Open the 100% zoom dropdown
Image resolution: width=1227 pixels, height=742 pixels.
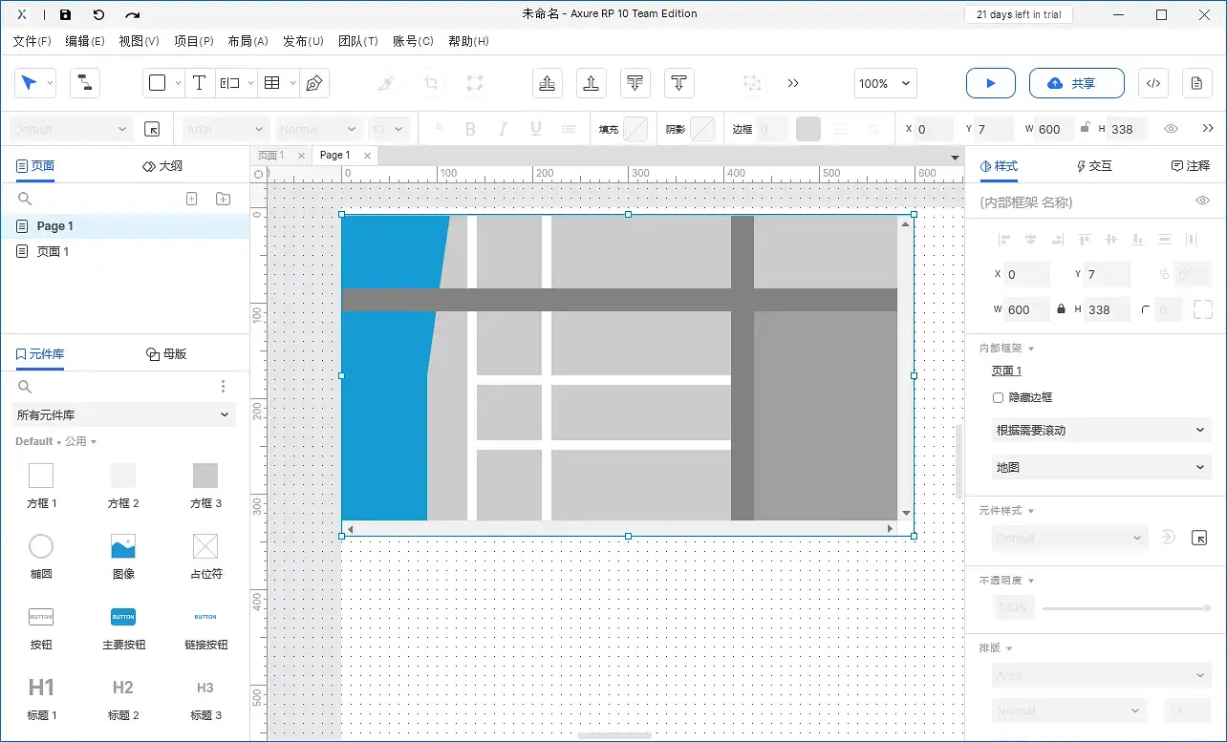(x=885, y=83)
